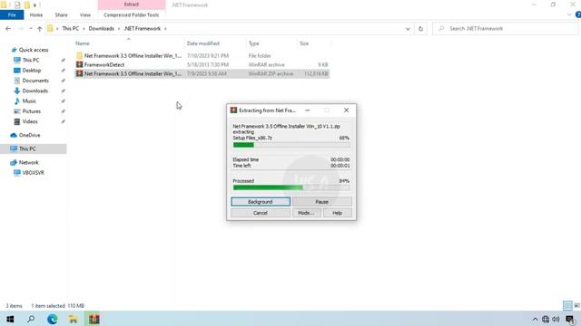Sort by Date modified column

pyautogui.click(x=203, y=43)
